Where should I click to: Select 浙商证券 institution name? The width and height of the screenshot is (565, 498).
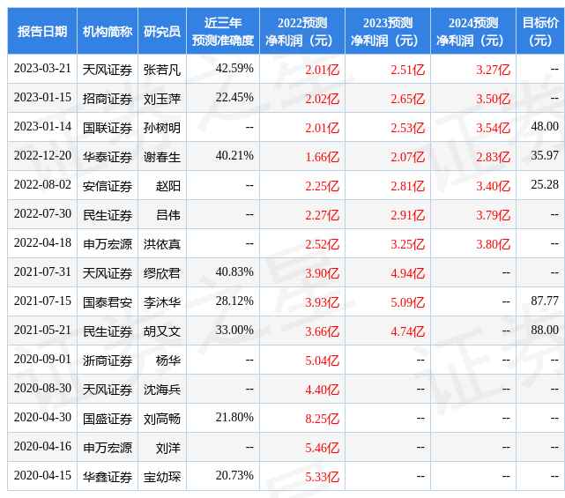107,360
